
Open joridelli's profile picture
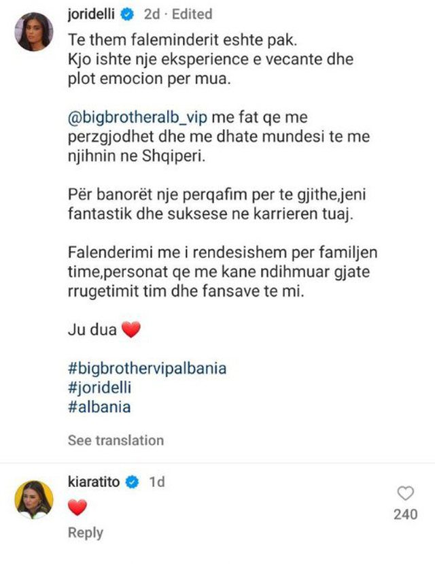tap(34, 31)
